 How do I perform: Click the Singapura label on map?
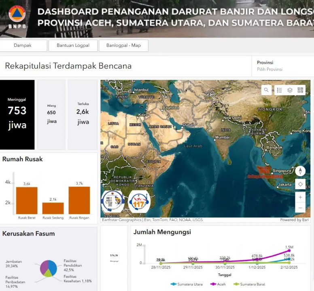click(282, 171)
